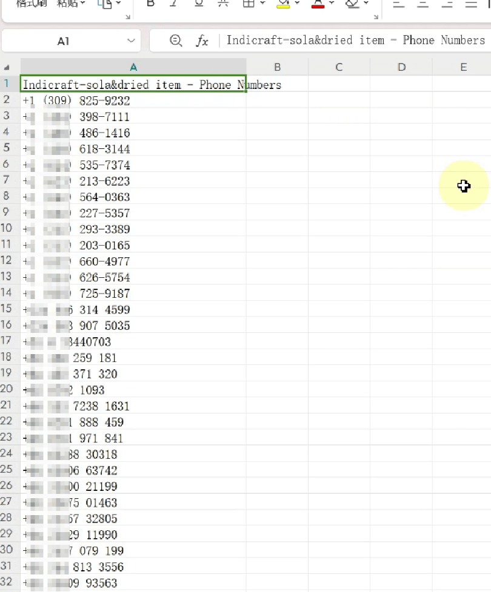Viewport: 491px width, 592px height.
Task: Apply the red font color
Action: pyautogui.click(x=318, y=4)
